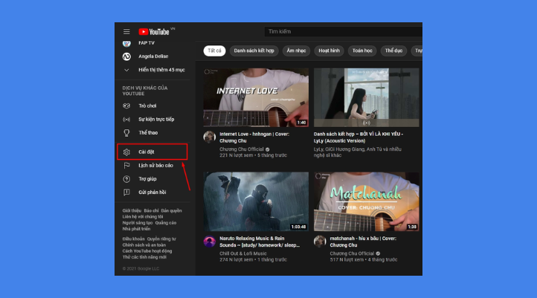The height and width of the screenshot is (298, 537).
Task: Select the 'Hoạt hình' filter chip
Action: click(x=329, y=51)
